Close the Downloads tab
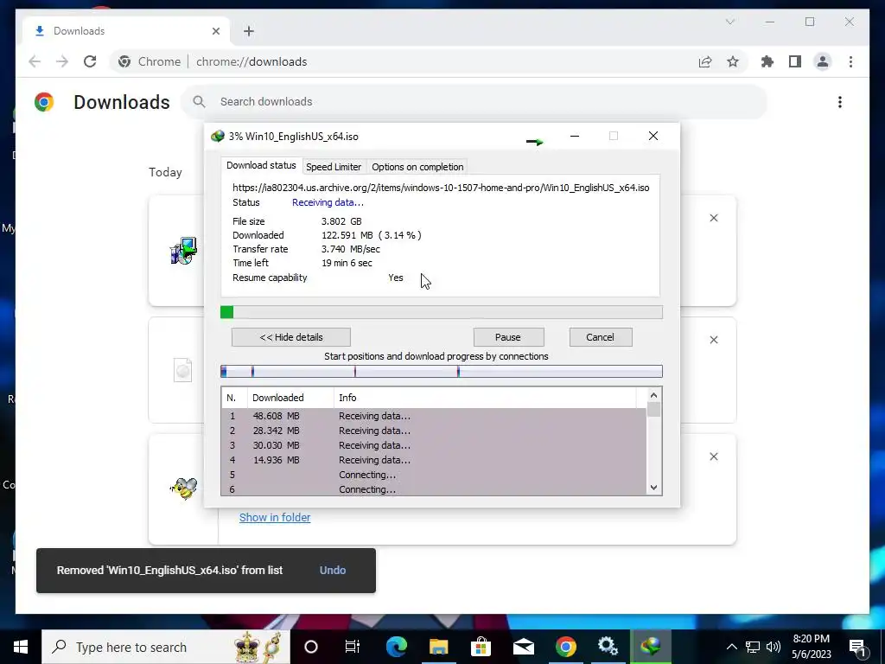This screenshot has height=664, width=885. point(215,31)
